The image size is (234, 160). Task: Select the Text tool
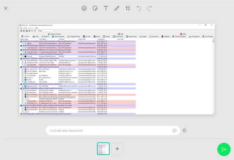tap(106, 8)
